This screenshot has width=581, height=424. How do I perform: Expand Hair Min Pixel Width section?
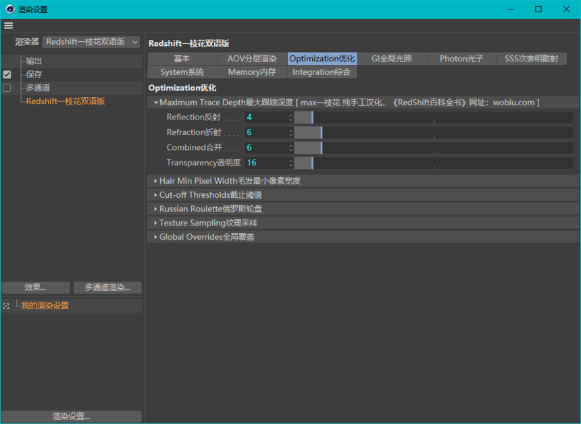pos(155,181)
